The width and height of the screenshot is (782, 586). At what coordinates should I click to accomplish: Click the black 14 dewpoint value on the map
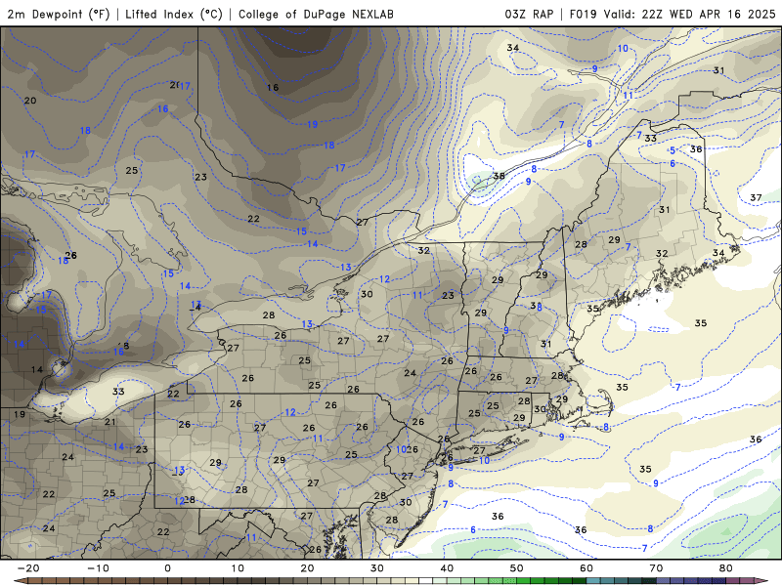pyautogui.click(x=37, y=370)
